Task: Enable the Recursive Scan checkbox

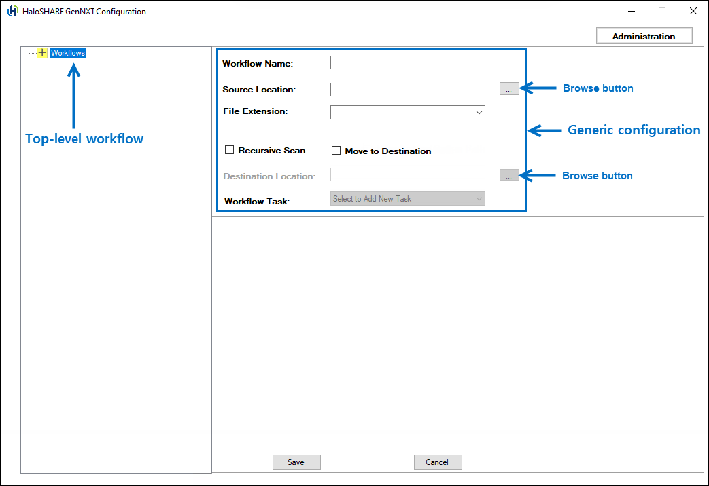Action: (x=230, y=150)
